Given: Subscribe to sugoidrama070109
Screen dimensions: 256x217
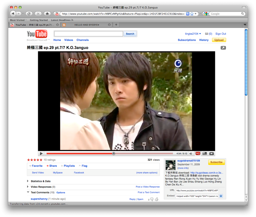Looking at the screenshot, I should click(216, 162).
